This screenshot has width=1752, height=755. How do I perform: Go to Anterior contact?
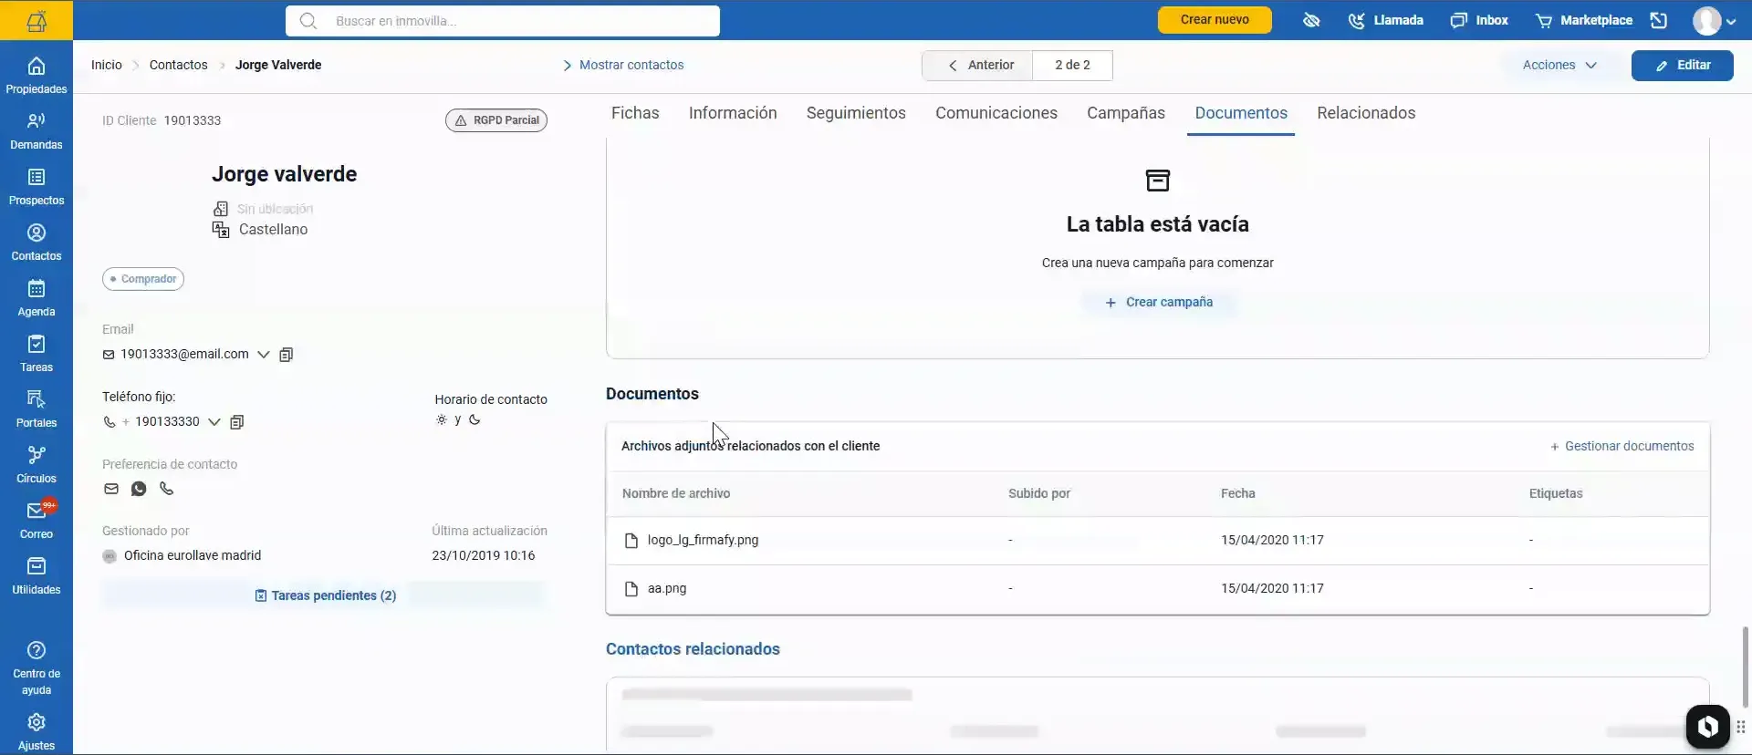pyautogui.click(x=978, y=65)
